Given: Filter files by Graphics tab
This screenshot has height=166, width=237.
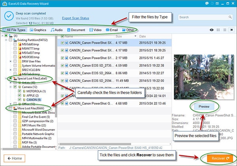Looking at the screenshot, I should coord(38,30).
